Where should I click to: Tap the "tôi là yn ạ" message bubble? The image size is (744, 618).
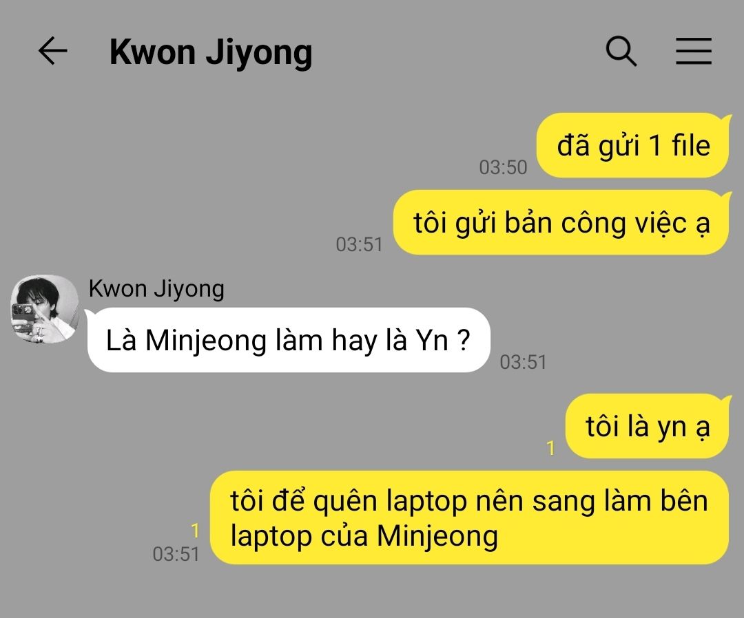647,426
